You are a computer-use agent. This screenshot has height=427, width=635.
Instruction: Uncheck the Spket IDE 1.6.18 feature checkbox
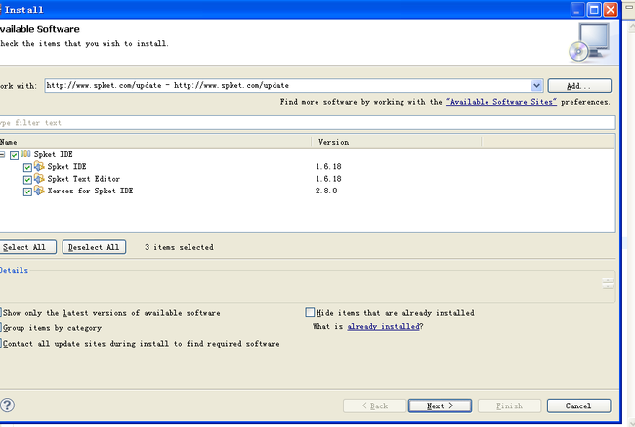pos(27,167)
